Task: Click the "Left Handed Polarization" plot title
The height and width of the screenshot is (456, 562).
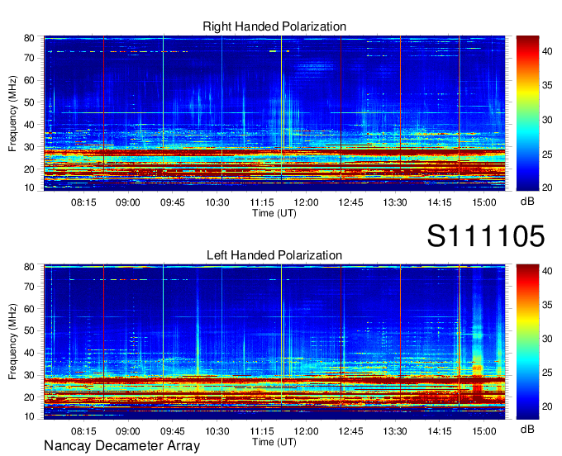Action: [x=274, y=255]
